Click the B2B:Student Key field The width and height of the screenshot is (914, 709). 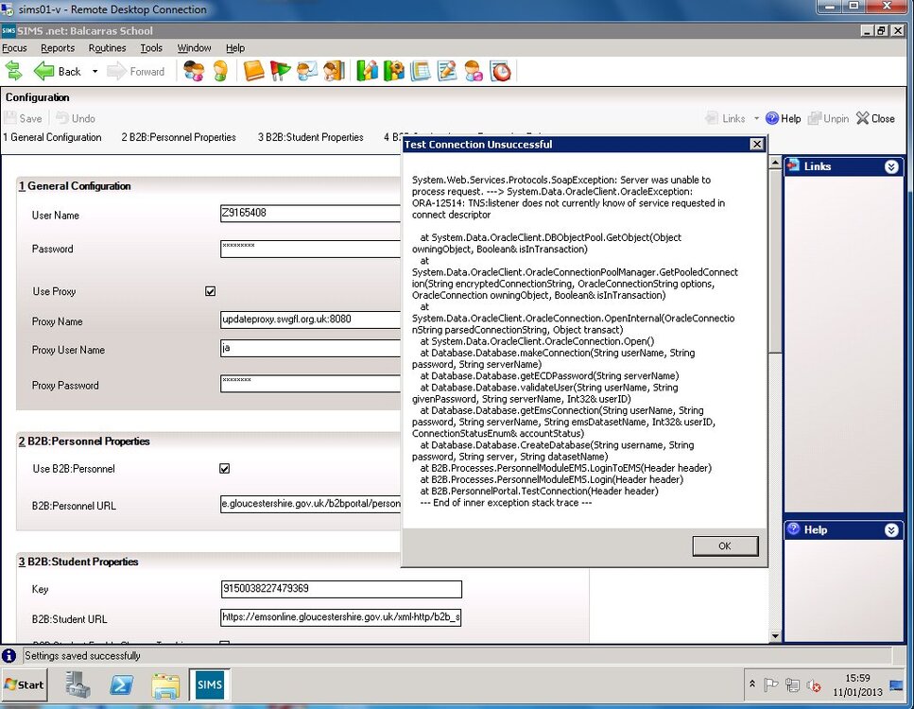click(x=341, y=589)
